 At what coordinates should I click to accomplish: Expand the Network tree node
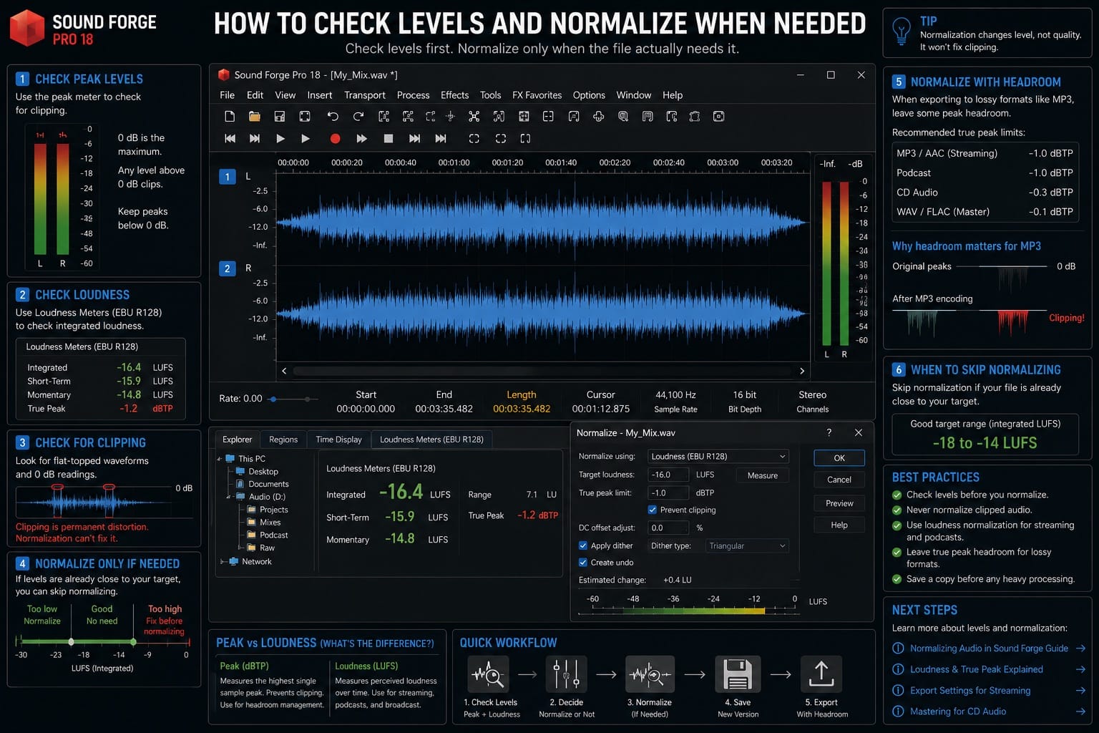(223, 562)
